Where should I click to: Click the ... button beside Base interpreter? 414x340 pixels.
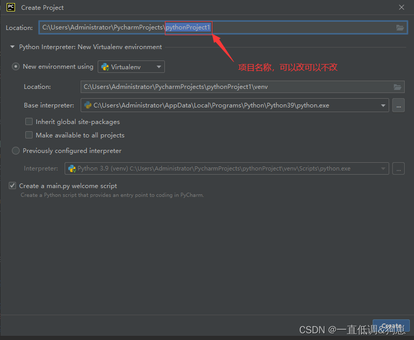(398, 105)
